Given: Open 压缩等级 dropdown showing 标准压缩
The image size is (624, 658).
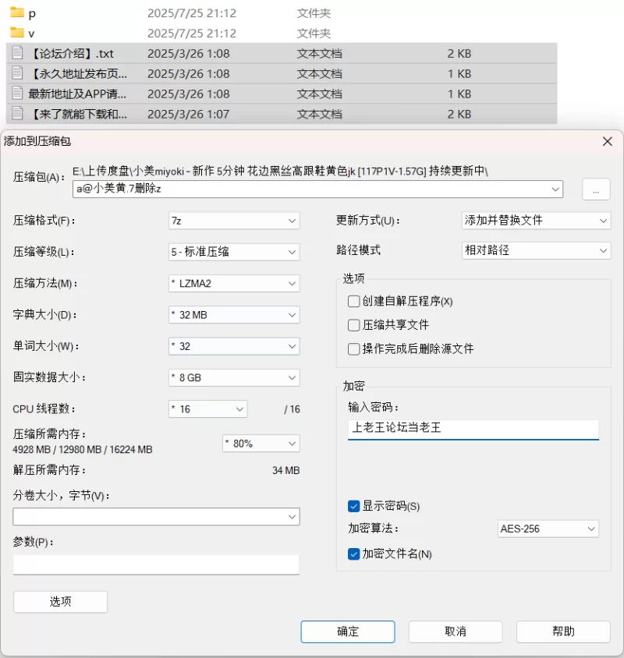Looking at the screenshot, I should click(234, 252).
